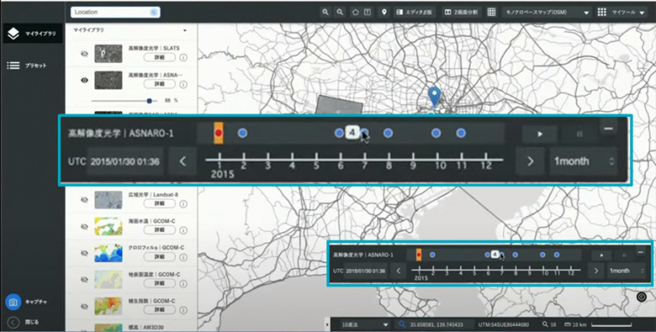The image size is (656, 332).
Task: Show the SLATS layer via eye icon
Action: pyautogui.click(x=84, y=54)
